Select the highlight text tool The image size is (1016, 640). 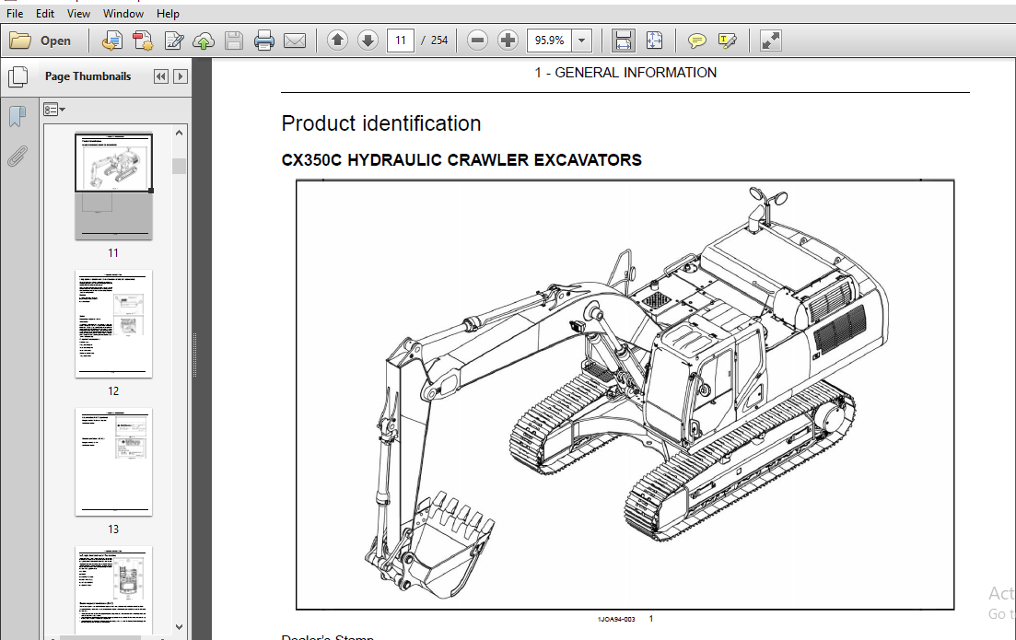coord(728,41)
